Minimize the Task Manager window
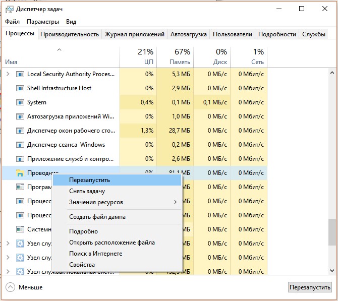This screenshot has height=301, width=338. (x=279, y=9)
